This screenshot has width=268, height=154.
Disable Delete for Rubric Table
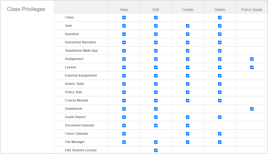click(220, 84)
